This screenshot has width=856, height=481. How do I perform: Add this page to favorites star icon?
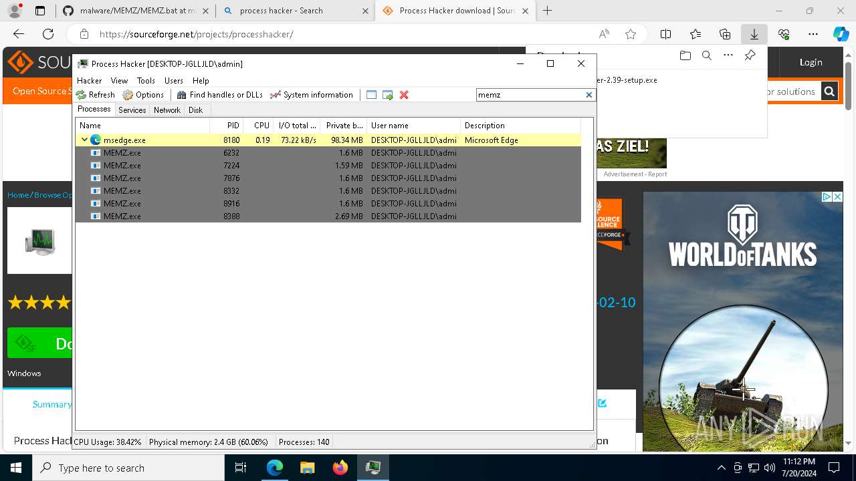(x=630, y=34)
